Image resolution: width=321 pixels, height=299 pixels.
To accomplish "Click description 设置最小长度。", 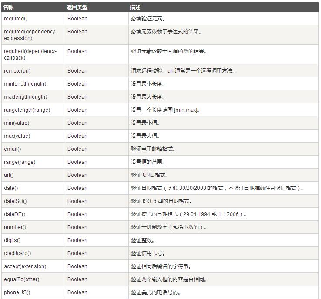I will [x=148, y=84].
